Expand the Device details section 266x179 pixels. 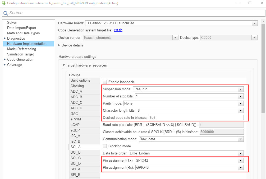pos(59,45)
